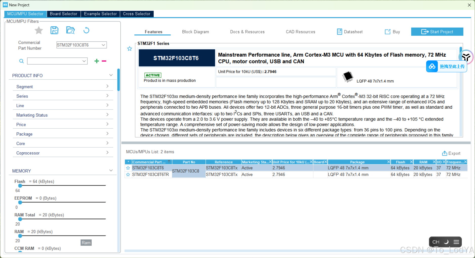Expand the Marketing Status filter
Viewport: 475px width, 258px height.
click(107, 115)
